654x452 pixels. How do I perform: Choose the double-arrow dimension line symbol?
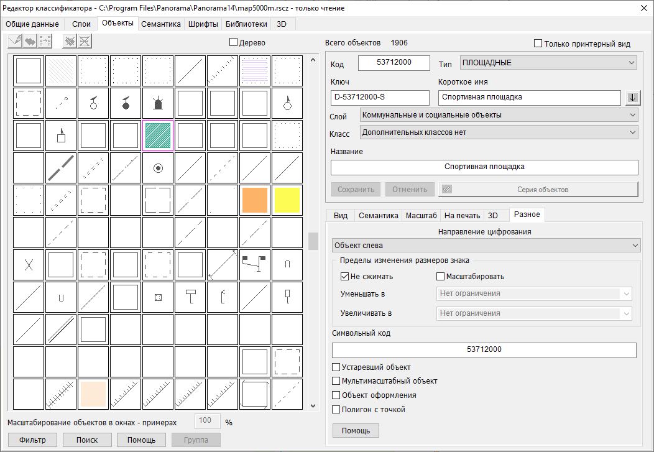pos(223,265)
